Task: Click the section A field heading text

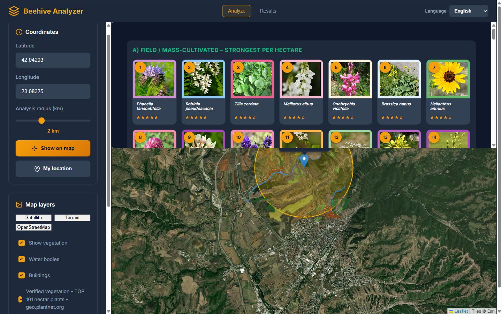Action: pos(217,50)
